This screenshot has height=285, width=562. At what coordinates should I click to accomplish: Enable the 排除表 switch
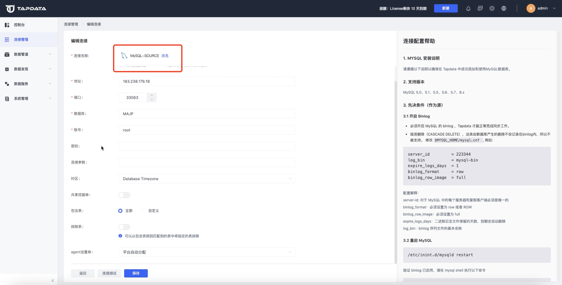(124, 227)
